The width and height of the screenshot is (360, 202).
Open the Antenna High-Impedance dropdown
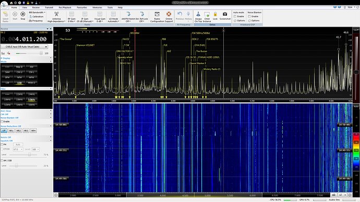click(56, 17)
